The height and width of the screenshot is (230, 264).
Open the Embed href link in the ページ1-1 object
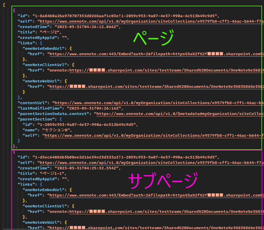click(157, 195)
